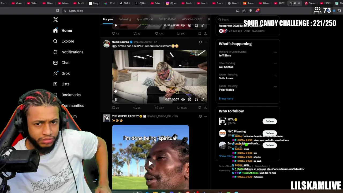Share the N3on Source post

[x=205, y=108]
